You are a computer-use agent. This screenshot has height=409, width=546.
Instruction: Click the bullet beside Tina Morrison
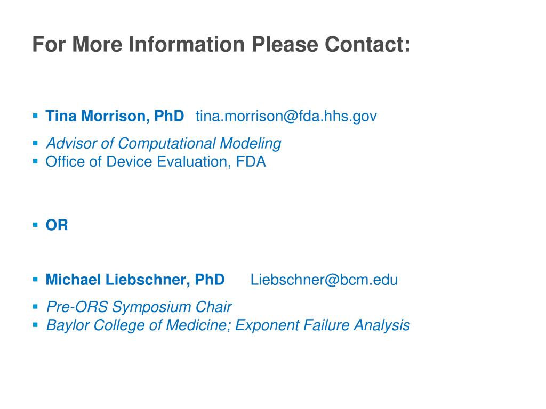(35, 116)
